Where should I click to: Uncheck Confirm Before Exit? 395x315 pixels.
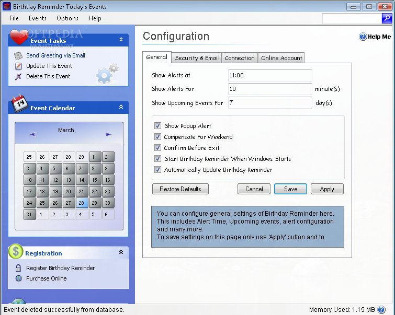(x=157, y=148)
